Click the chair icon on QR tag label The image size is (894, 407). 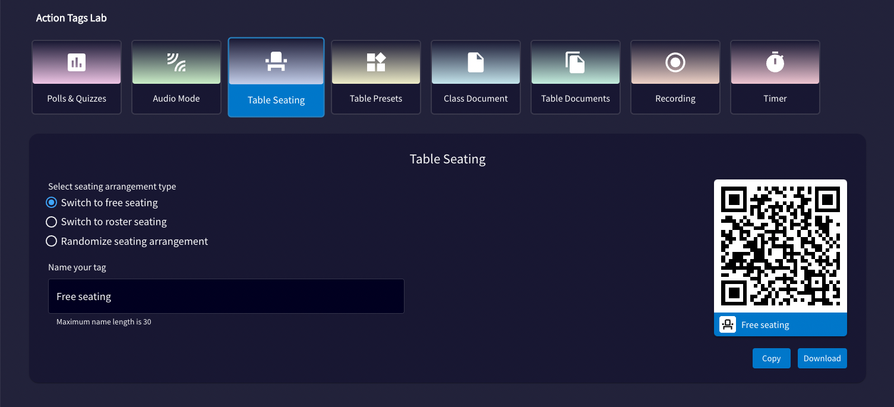(728, 324)
